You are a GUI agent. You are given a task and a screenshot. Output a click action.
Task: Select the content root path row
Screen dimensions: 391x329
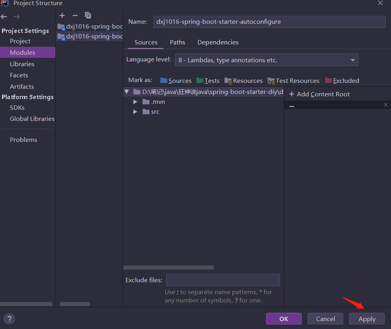[x=203, y=92]
